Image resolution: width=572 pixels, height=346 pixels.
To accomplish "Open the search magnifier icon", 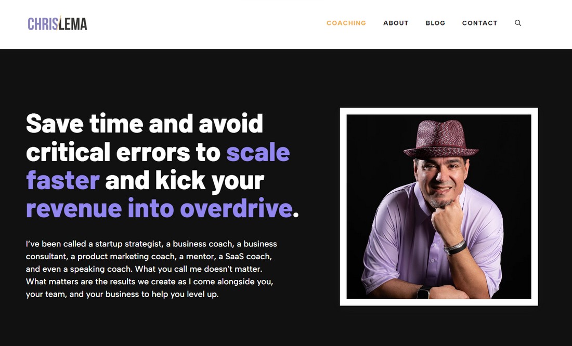I will 517,23.
